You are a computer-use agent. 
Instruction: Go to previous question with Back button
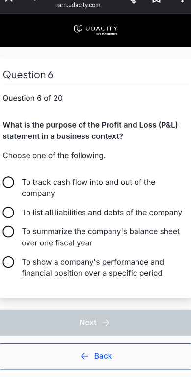(95, 356)
